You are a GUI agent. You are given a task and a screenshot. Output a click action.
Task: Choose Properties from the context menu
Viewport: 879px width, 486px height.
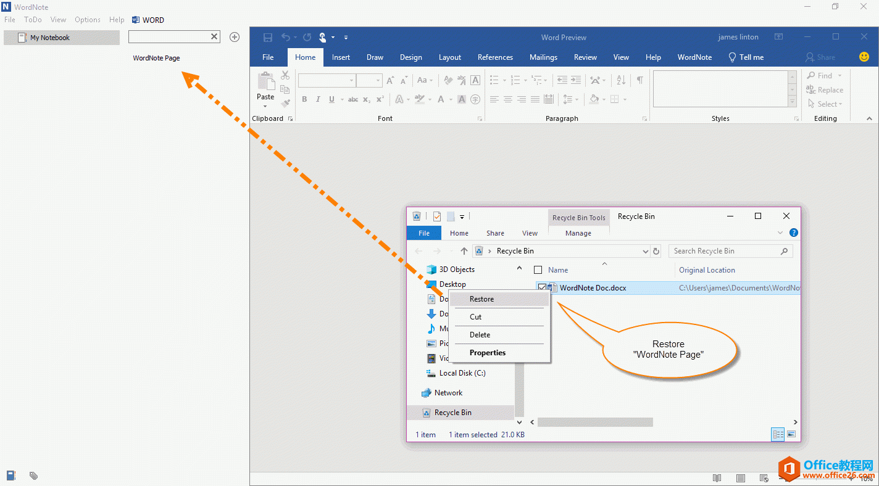tap(499, 353)
